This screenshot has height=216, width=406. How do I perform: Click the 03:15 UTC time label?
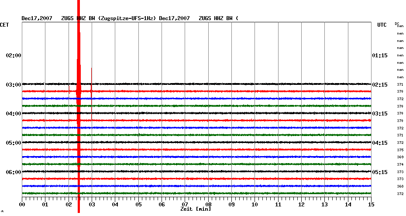tap(380, 114)
